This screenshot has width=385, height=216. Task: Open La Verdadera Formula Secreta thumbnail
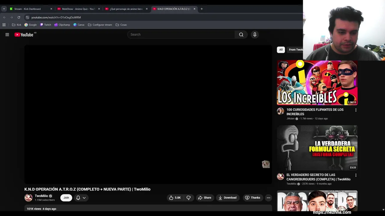click(x=317, y=148)
